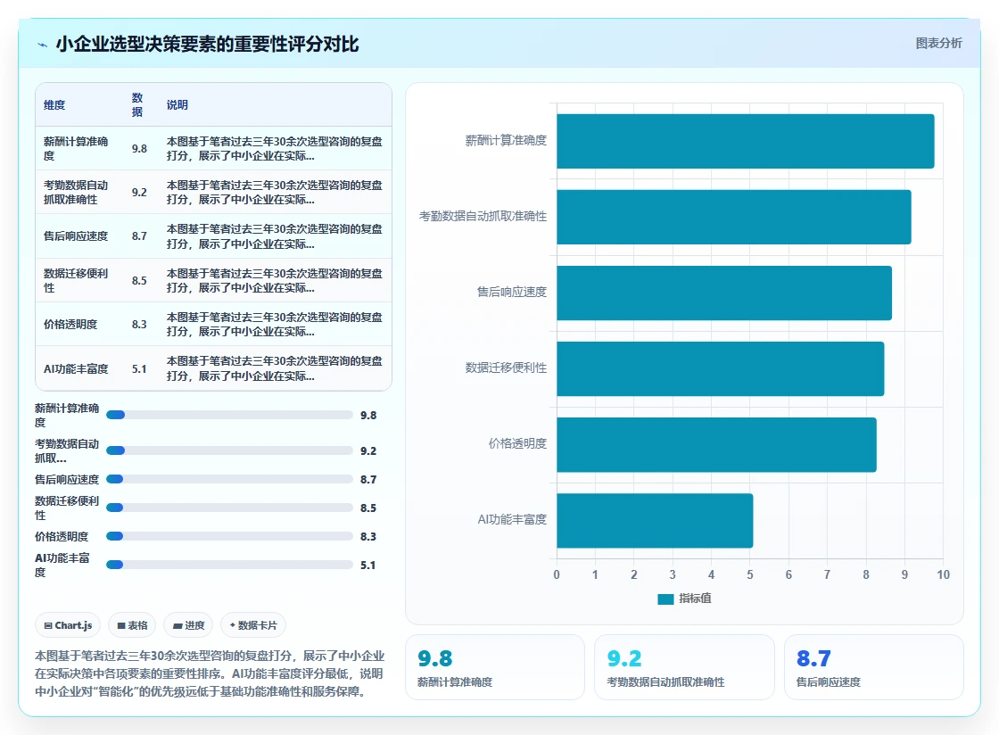The image size is (999, 735).
Task: Click the 5.1 value beside progress bar
Action: pyautogui.click(x=368, y=566)
